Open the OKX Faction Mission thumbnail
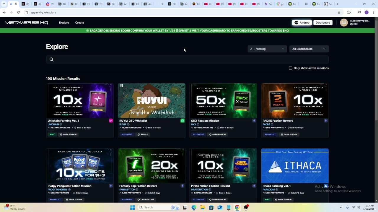 click(223, 100)
